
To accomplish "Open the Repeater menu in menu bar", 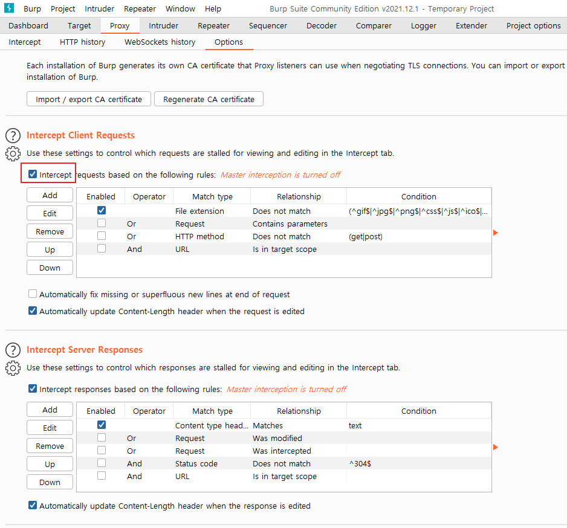I will click(x=140, y=8).
